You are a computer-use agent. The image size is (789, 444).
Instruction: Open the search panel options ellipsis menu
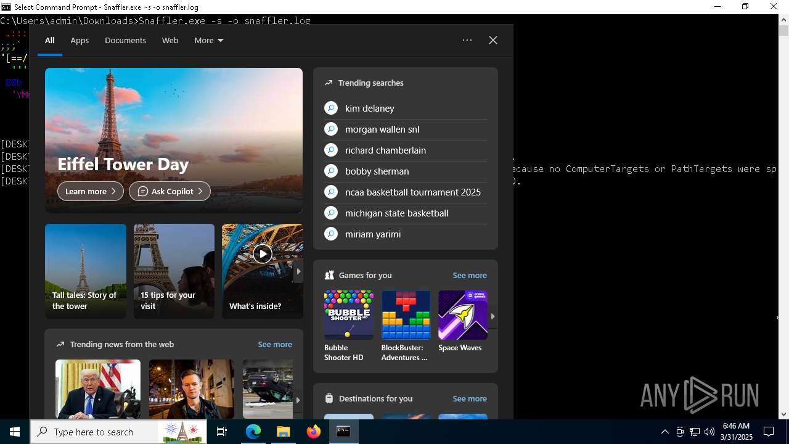(x=467, y=40)
